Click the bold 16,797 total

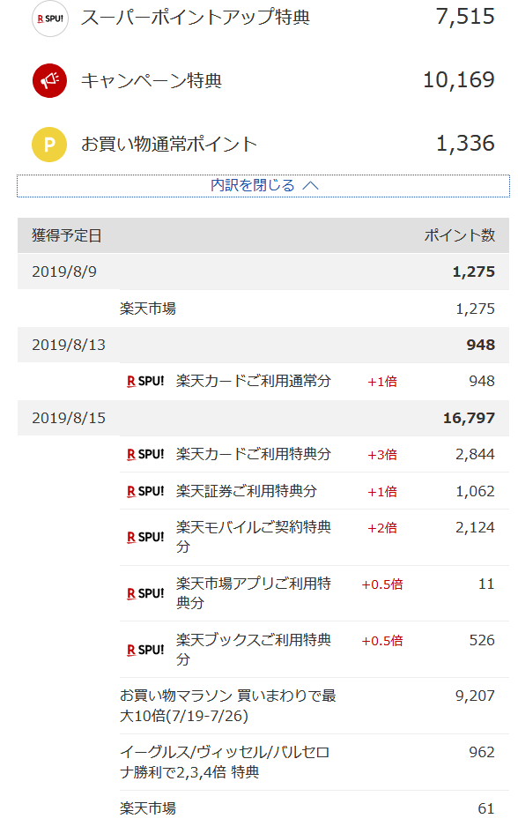469,418
